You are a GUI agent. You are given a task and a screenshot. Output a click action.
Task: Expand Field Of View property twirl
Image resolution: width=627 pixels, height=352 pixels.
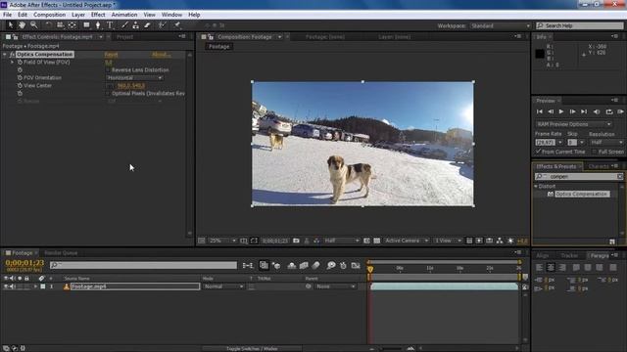pyautogui.click(x=12, y=63)
